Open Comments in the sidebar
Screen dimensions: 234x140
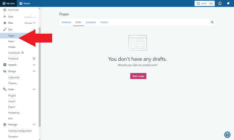14,53
